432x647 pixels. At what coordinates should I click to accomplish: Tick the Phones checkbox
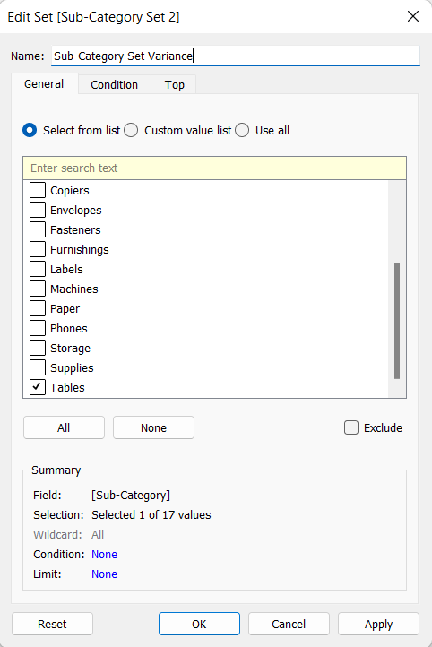click(38, 328)
